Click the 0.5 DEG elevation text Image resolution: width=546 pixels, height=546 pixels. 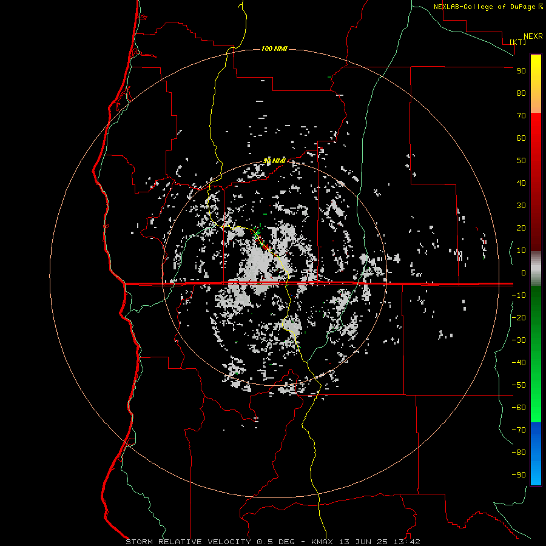click(275, 542)
